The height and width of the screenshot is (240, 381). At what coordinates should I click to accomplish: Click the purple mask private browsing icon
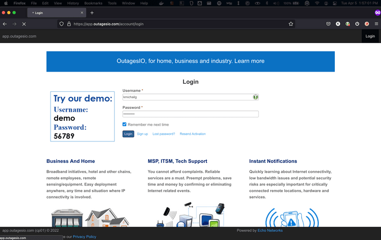click(377, 13)
